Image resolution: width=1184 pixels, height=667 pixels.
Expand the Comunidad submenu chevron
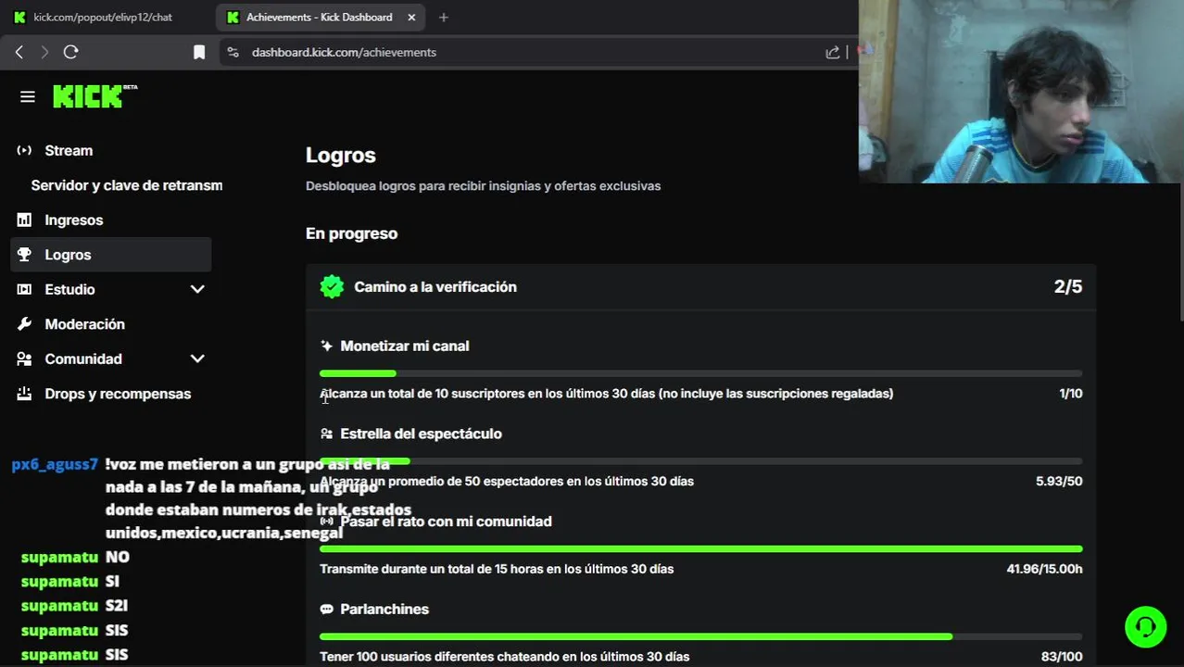tap(197, 359)
